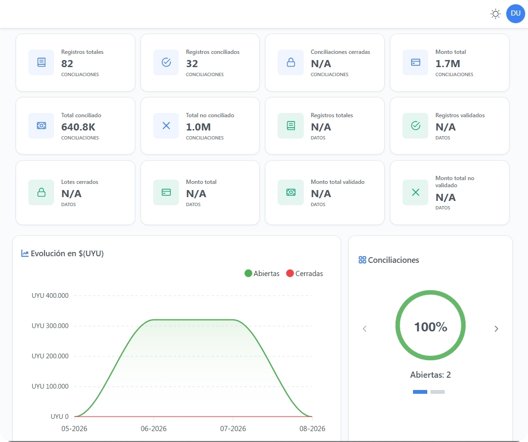Screen dimensions: 528x442
Task: Toggle the Abiertas series in the chart legend
Action: (262, 274)
